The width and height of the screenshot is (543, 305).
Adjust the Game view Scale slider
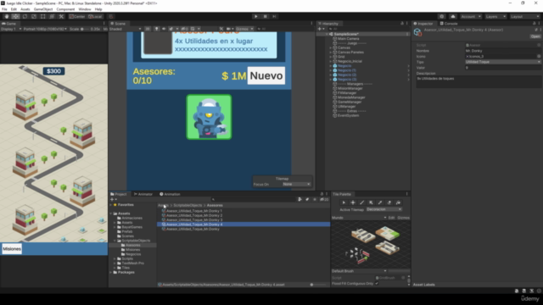click(x=85, y=29)
